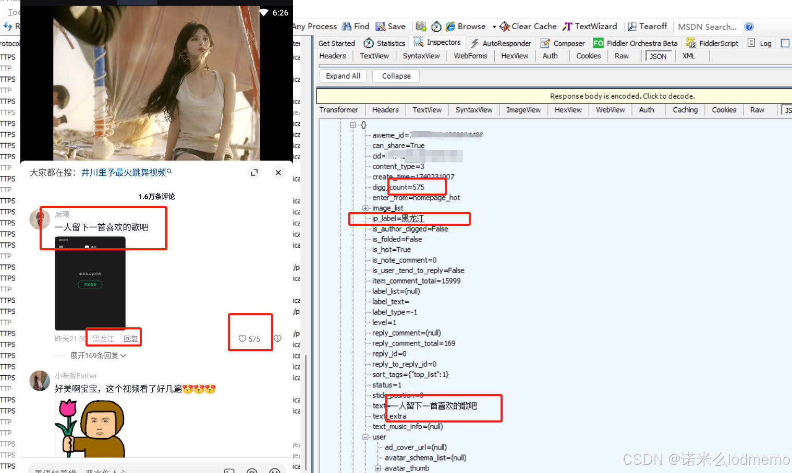Expand the image_list tree node
The width and height of the screenshot is (792, 473).
[x=365, y=208]
